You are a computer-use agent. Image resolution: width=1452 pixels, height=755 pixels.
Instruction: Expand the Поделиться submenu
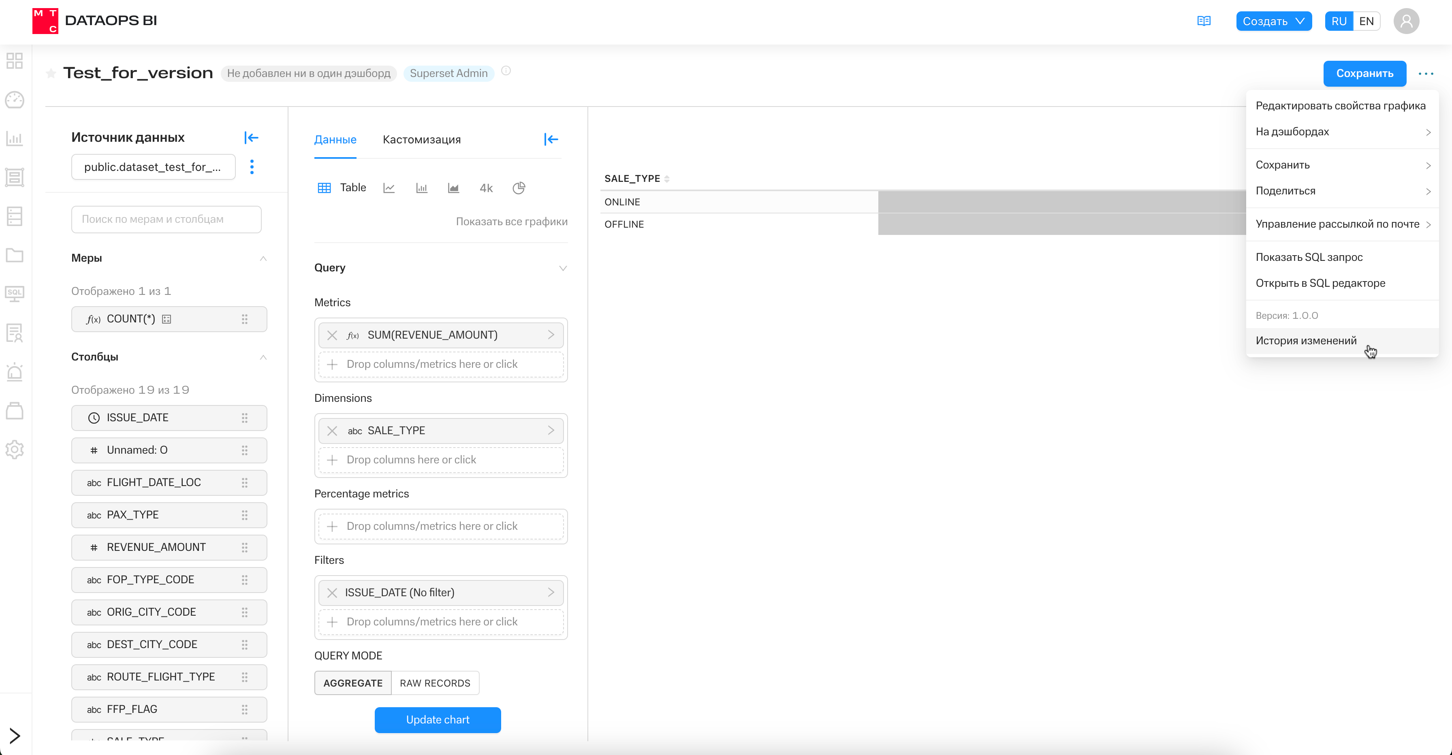(x=1342, y=191)
